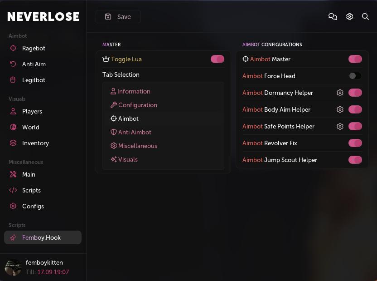The width and height of the screenshot is (377, 281).
Task: Disable the Toggle Lua switch
Action: click(x=217, y=59)
